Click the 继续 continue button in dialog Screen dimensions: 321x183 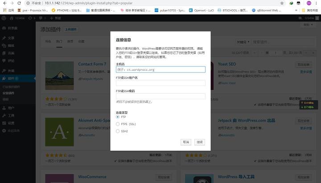200,142
